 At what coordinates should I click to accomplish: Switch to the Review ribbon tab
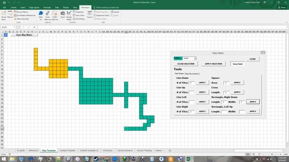click(66, 8)
